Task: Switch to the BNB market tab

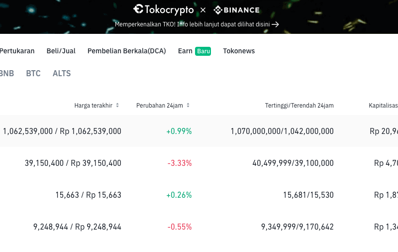Action: [7, 73]
